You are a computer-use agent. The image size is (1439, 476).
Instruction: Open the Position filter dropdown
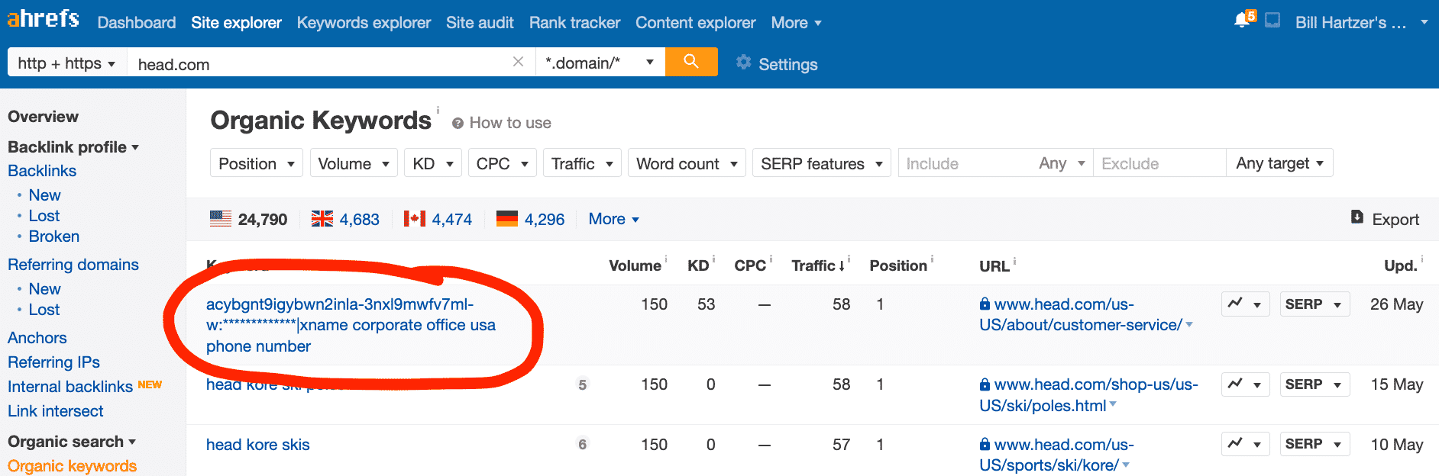[257, 163]
